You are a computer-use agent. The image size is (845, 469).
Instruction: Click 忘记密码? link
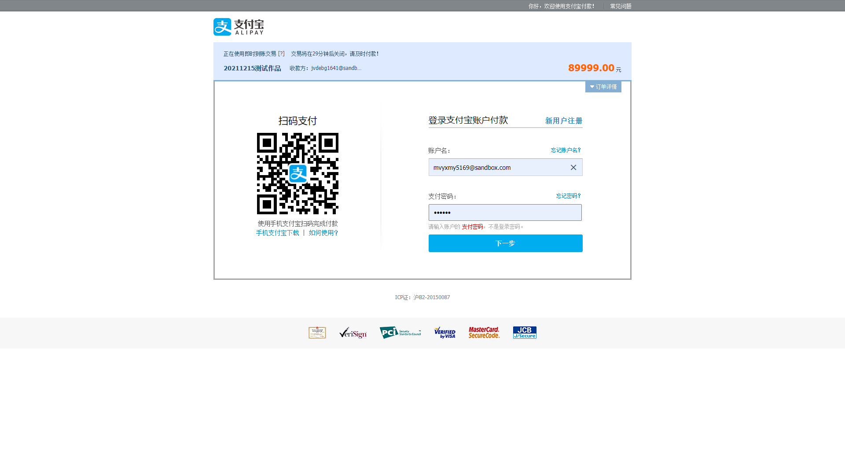point(569,196)
